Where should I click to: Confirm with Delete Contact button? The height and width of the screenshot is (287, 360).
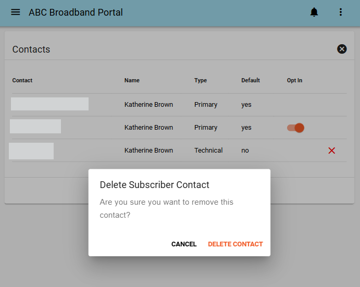(235, 244)
